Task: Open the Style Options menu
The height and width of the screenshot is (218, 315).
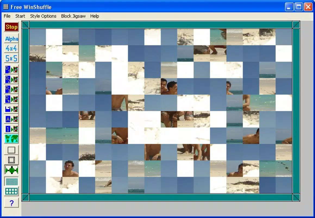Action: [43, 16]
